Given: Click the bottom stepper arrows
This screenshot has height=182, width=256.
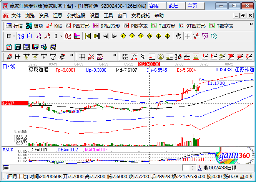Looking at the screenshot, I should click(x=193, y=168).
